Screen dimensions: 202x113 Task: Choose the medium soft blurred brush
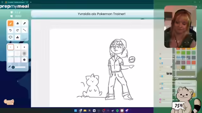17,53
